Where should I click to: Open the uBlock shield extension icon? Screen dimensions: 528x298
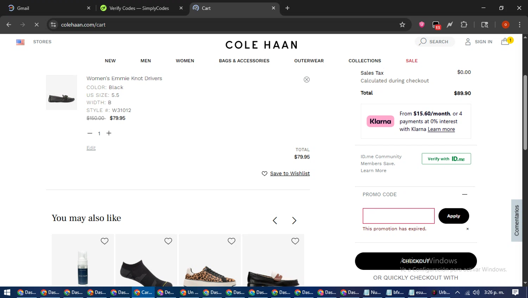point(422,24)
